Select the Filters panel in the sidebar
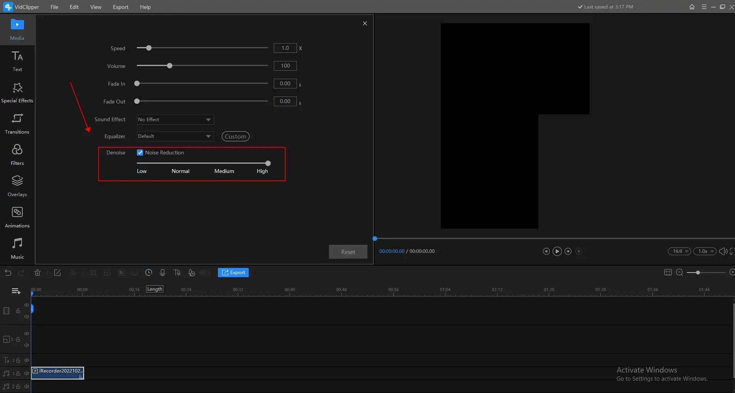 click(x=17, y=154)
